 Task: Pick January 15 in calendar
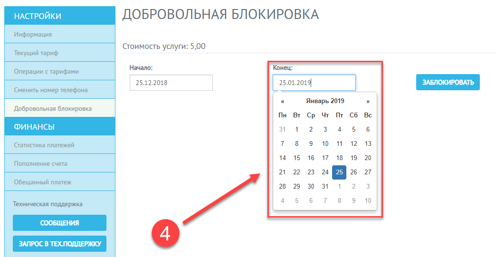tap(297, 158)
